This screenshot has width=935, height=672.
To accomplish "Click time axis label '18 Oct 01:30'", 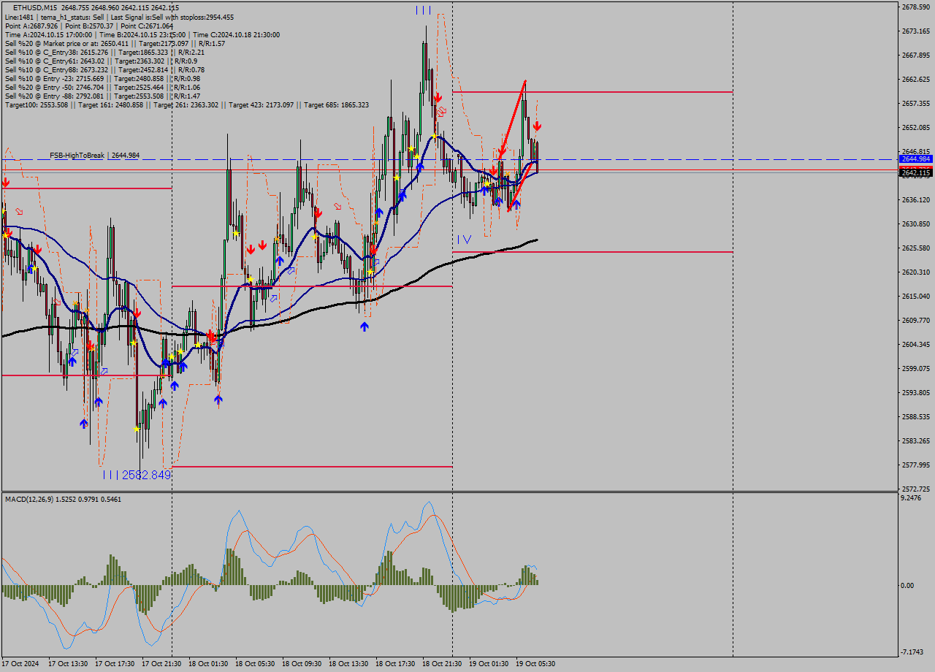I will 208,664.
